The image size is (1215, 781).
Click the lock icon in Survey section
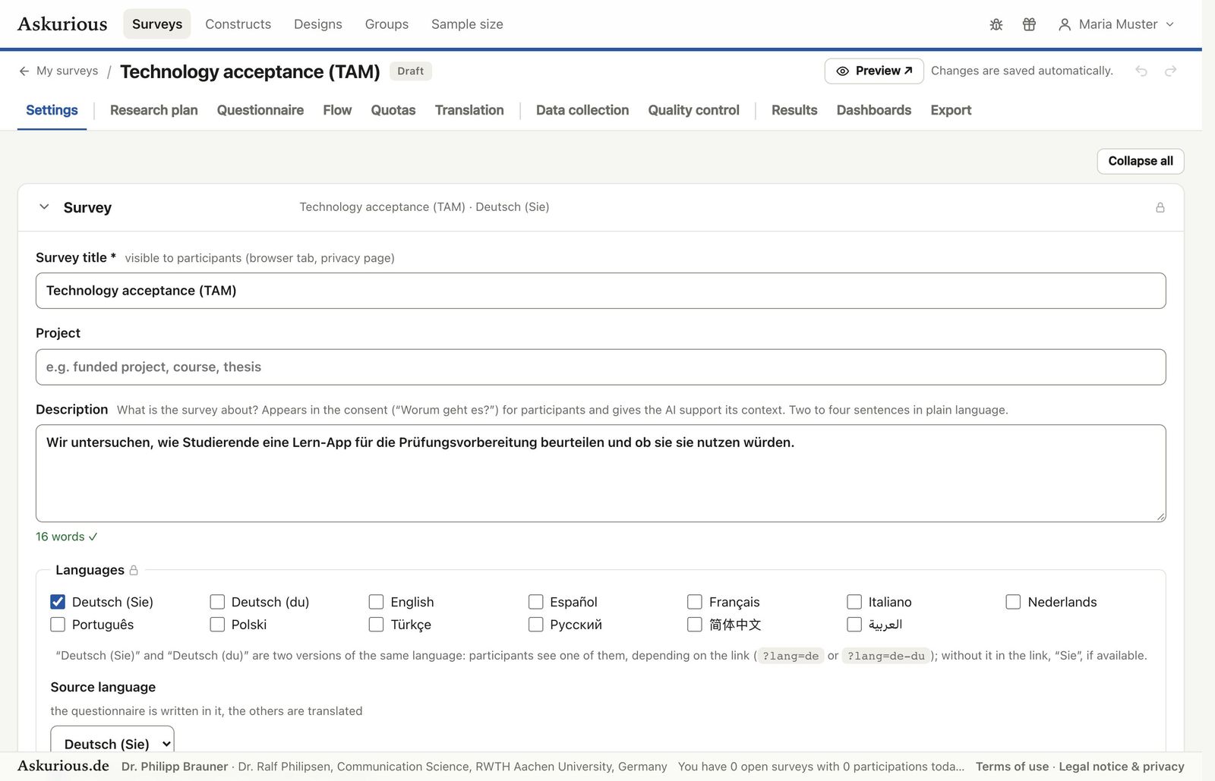[1160, 207]
